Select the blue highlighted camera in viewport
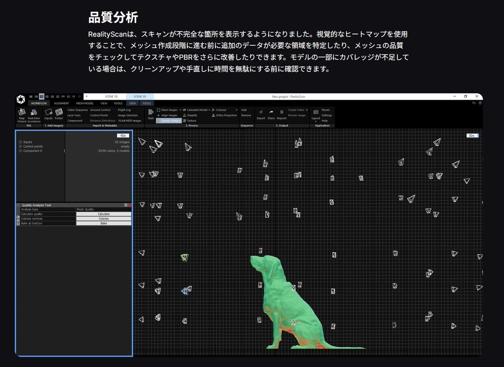Screen dimensions: 504x367 (185, 290)
